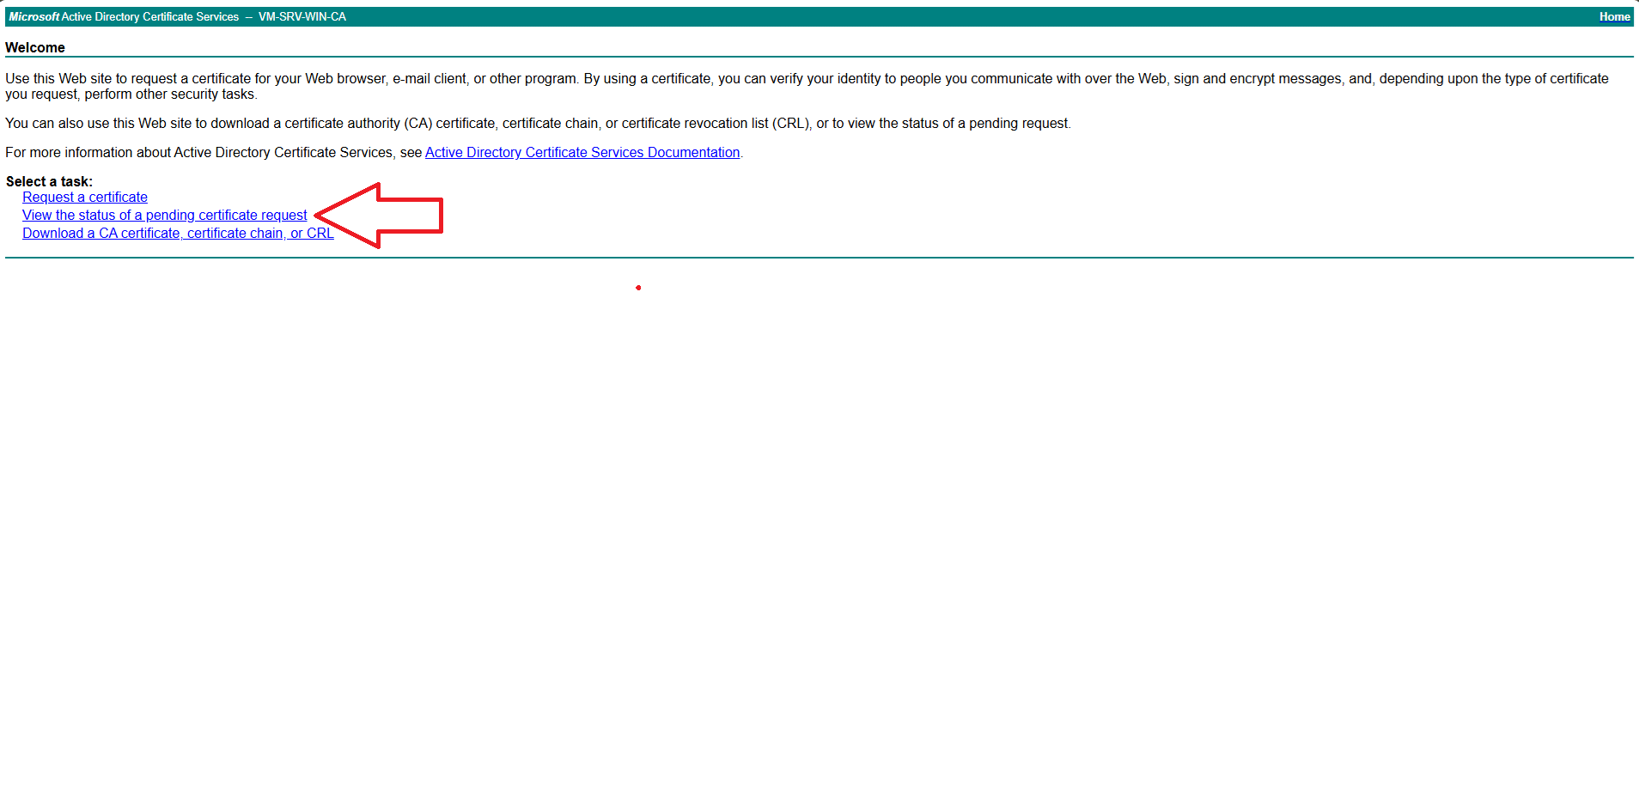The width and height of the screenshot is (1639, 791).
Task: View the status of a pending certificate request
Action: (164, 215)
